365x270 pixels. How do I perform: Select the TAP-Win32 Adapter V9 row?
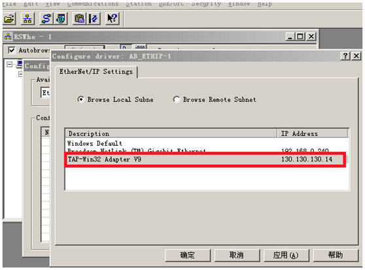pos(205,160)
